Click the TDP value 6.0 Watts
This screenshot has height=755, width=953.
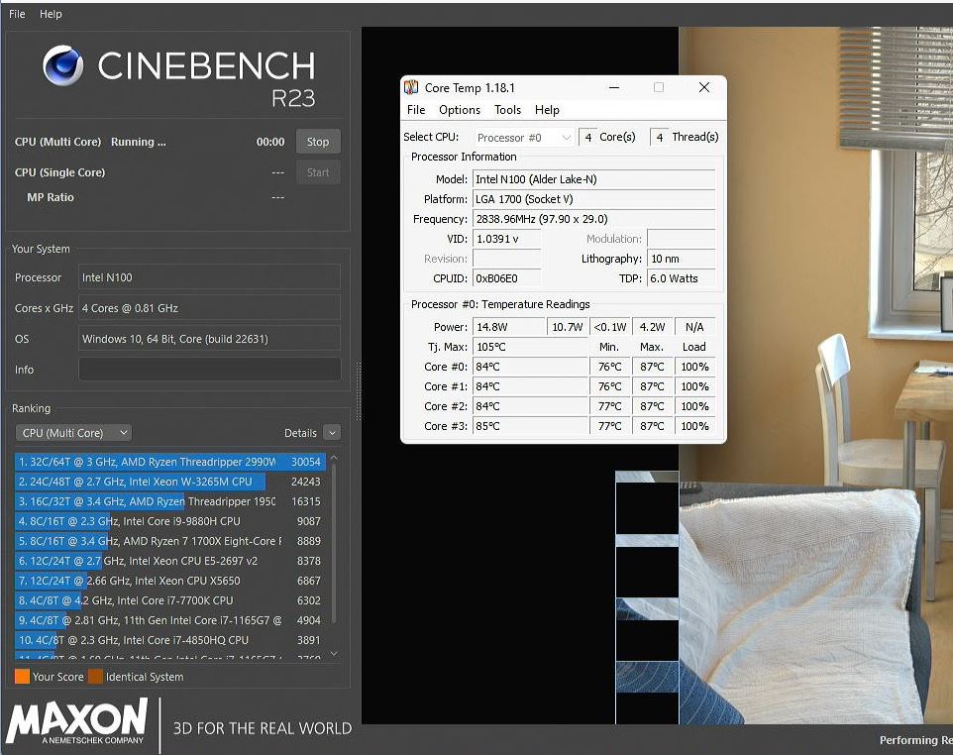(682, 278)
